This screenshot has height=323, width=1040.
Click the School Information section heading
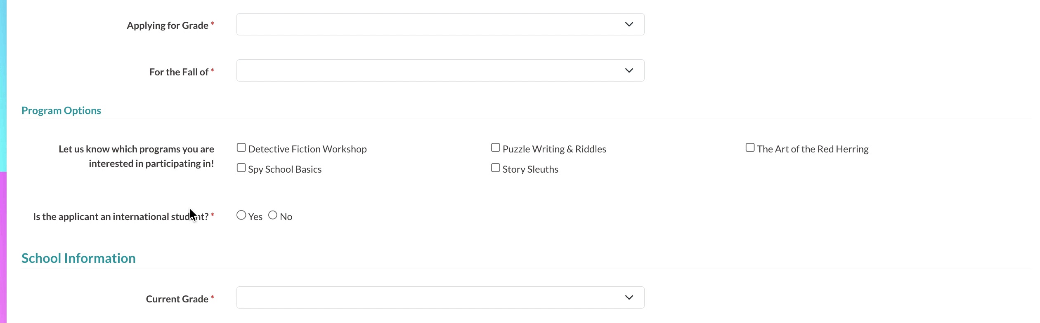[78, 258]
